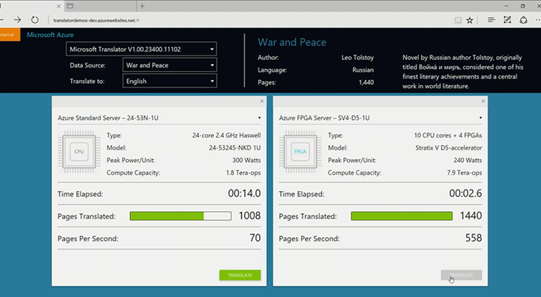Open a new browser tab

(143, 5)
